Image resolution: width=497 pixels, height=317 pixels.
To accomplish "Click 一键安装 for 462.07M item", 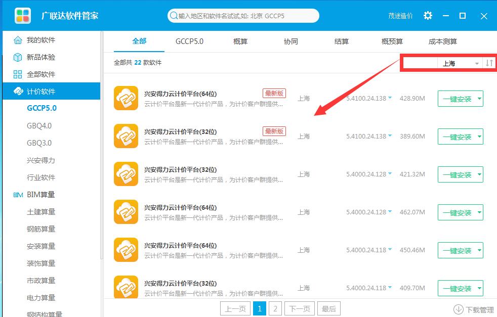I will pos(457,212).
